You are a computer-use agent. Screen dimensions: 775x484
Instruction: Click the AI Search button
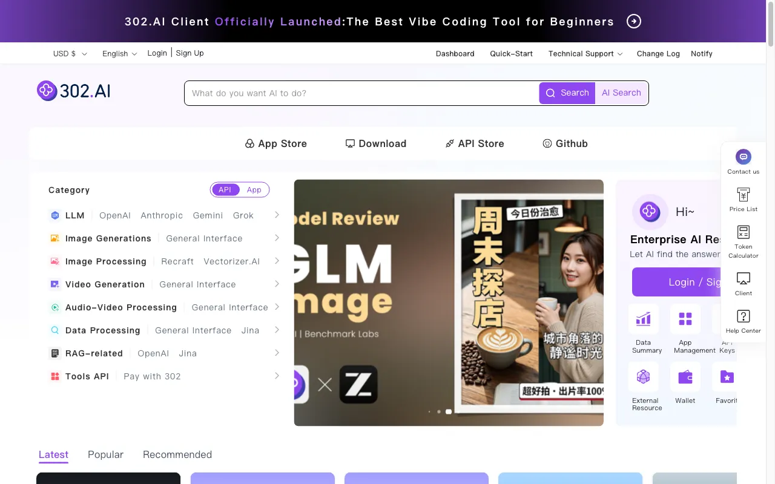(x=621, y=93)
